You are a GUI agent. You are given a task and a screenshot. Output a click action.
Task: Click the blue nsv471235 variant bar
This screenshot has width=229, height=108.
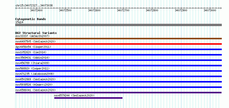(x=118, y=76)
